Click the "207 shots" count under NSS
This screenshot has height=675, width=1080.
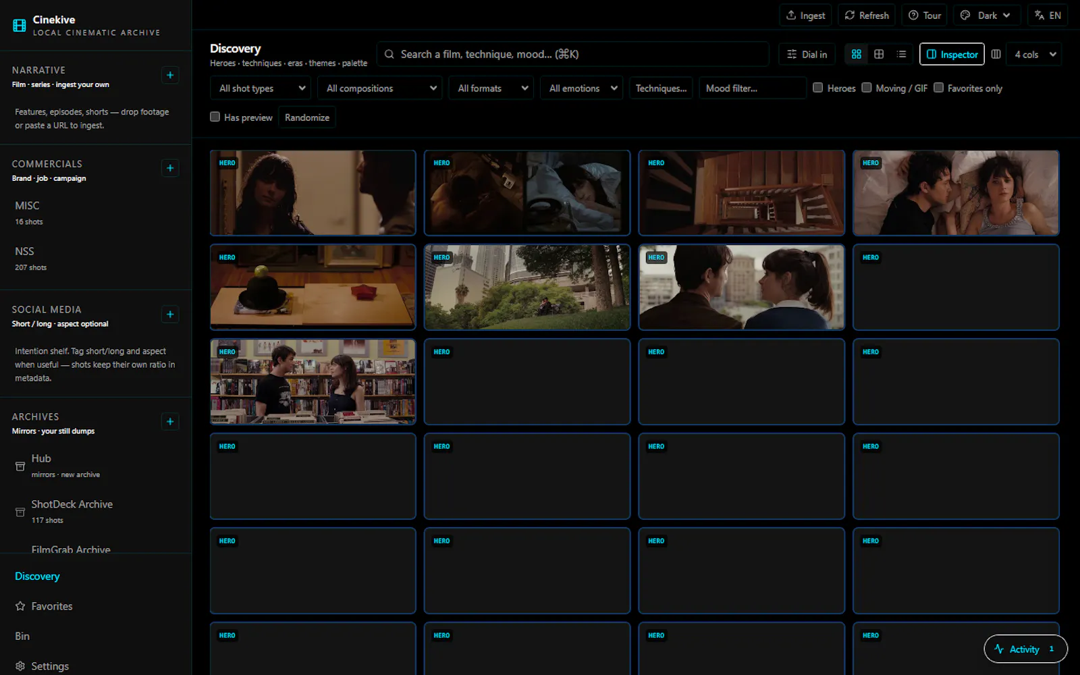click(31, 268)
